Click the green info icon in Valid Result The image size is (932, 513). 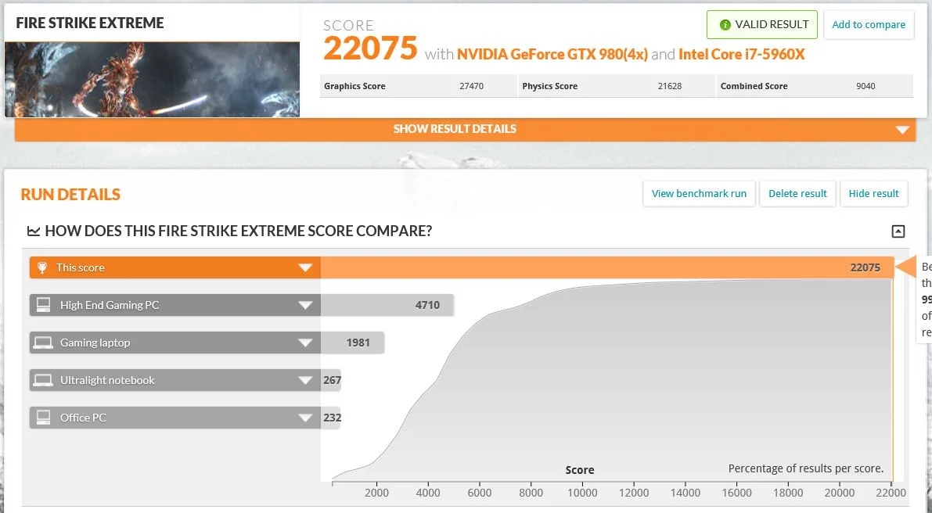(725, 25)
